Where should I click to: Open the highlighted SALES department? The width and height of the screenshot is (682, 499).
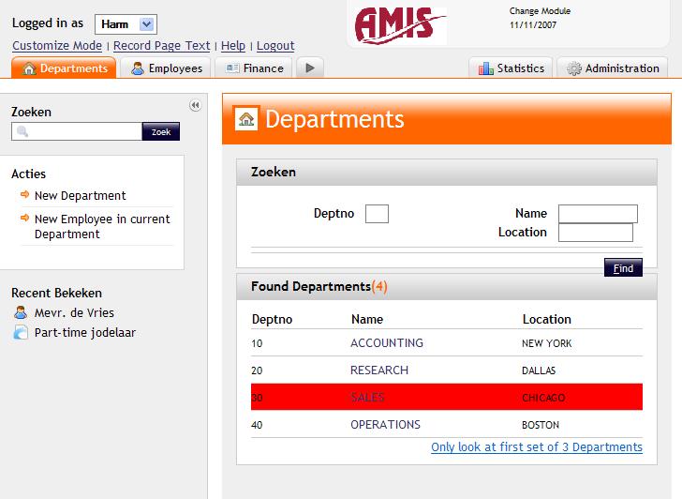tap(367, 397)
